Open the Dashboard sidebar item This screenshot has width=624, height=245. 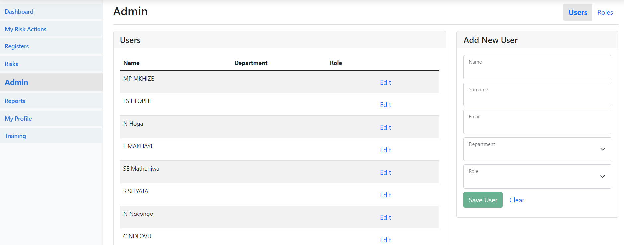(x=19, y=12)
